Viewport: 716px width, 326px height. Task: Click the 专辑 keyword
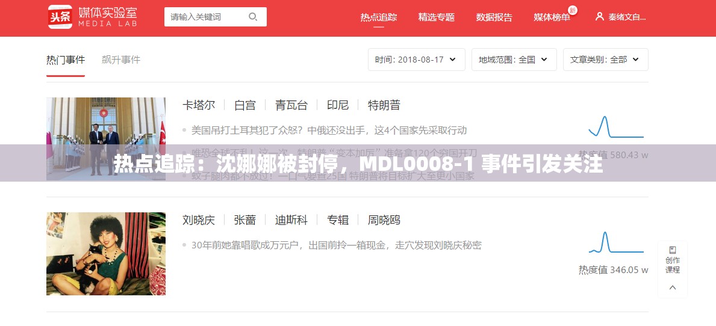pyautogui.click(x=338, y=220)
